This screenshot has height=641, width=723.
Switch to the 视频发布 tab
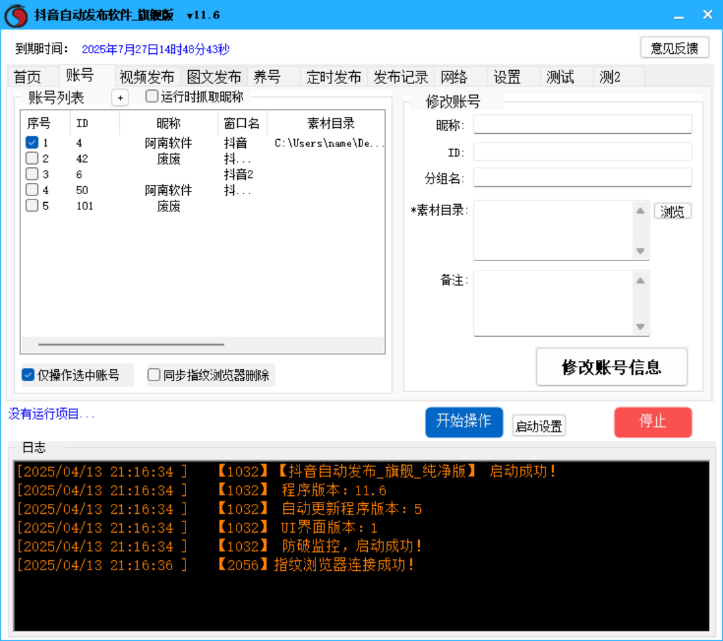(x=147, y=77)
